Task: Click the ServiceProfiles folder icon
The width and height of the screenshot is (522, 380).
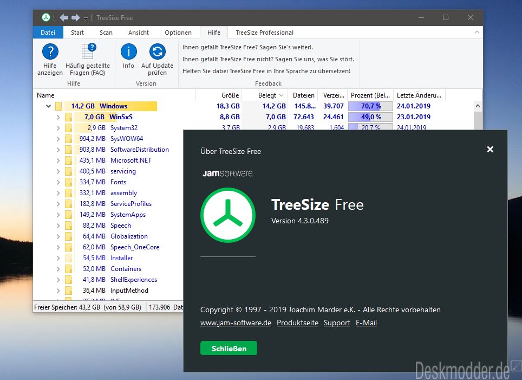Action: [x=69, y=204]
